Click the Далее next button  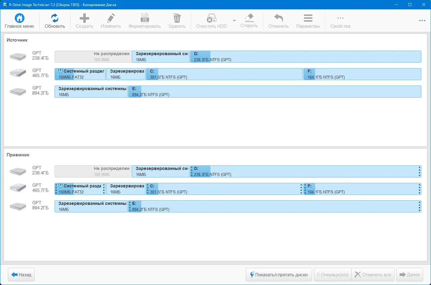(x=410, y=275)
